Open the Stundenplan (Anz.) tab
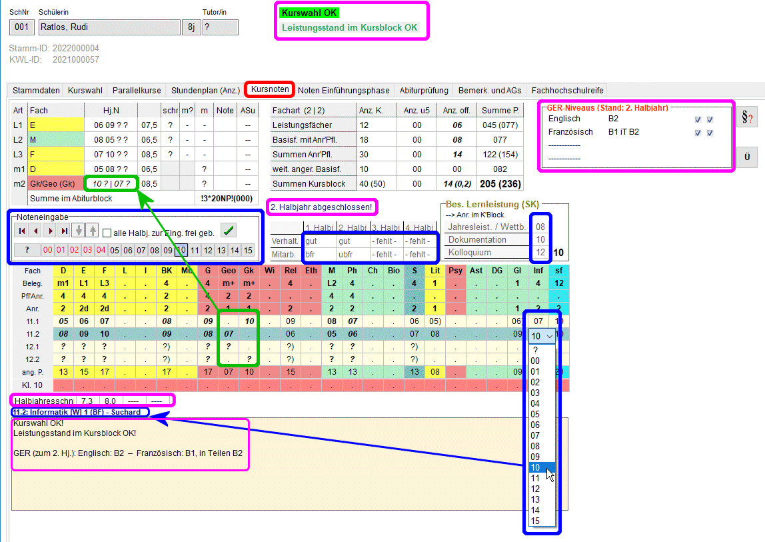 click(x=205, y=90)
